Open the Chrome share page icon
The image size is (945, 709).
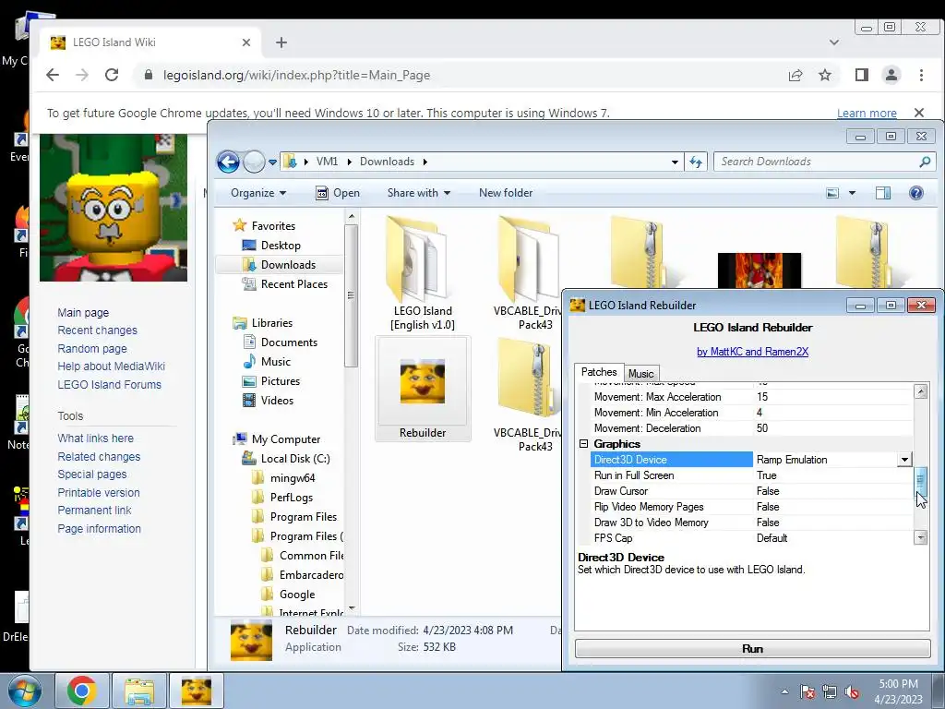click(x=795, y=75)
